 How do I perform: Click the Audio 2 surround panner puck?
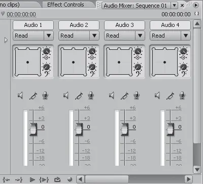coord(73,63)
